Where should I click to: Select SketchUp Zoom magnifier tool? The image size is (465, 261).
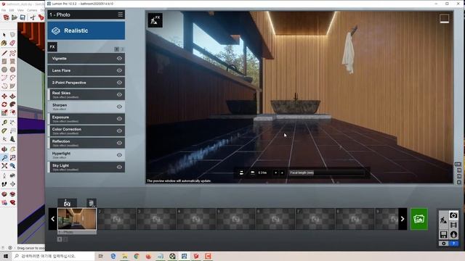(4, 158)
